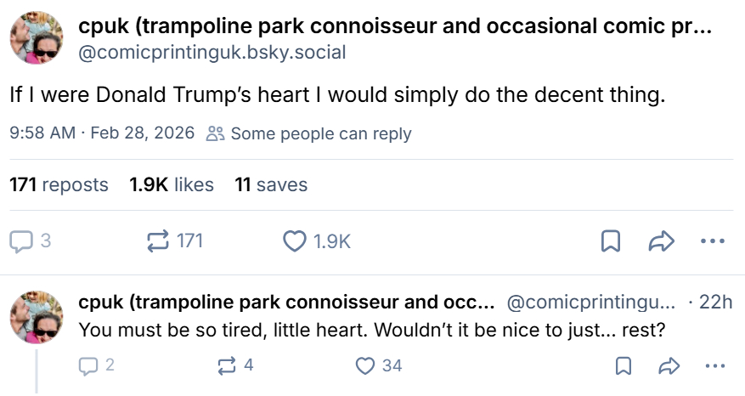This screenshot has width=745, height=396.
Task: Open @comicprintinguk.bsky.social handle on main post
Action: (x=212, y=53)
